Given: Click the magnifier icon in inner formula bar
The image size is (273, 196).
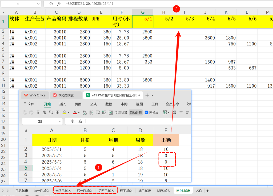Looking at the screenshot, I should pyautogui.click(x=73, y=121).
